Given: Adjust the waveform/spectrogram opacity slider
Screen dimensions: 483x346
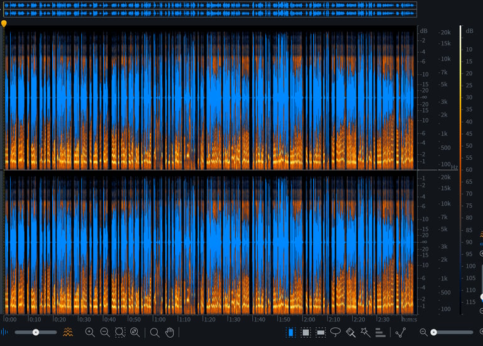Looking at the screenshot, I should click(x=36, y=332).
